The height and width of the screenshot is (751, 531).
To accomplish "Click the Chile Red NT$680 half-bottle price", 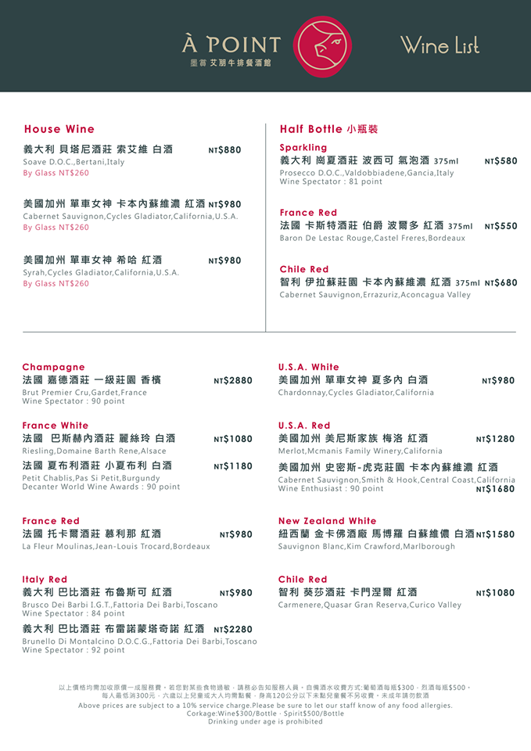I will pos(501,283).
